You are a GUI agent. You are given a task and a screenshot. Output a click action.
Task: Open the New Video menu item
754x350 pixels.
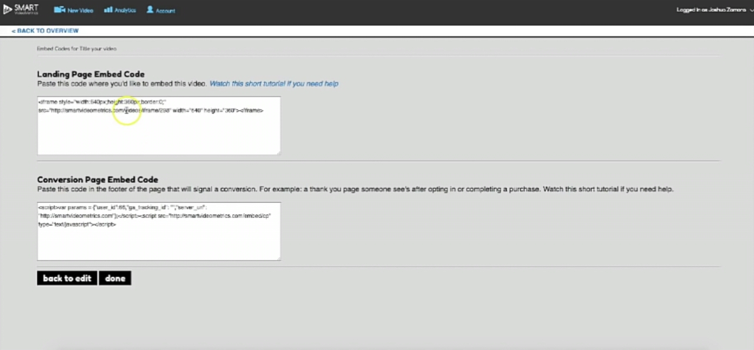[x=74, y=10]
